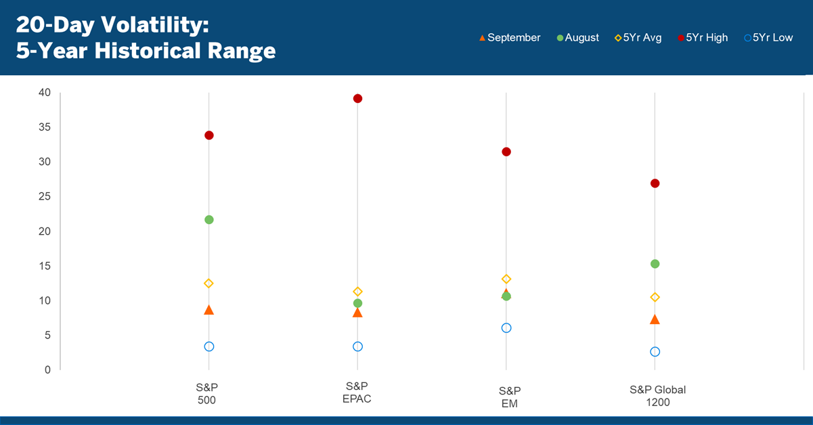Select the S&P 500 5Yr High red point
Image resolution: width=813 pixels, height=425 pixels.
pos(209,135)
